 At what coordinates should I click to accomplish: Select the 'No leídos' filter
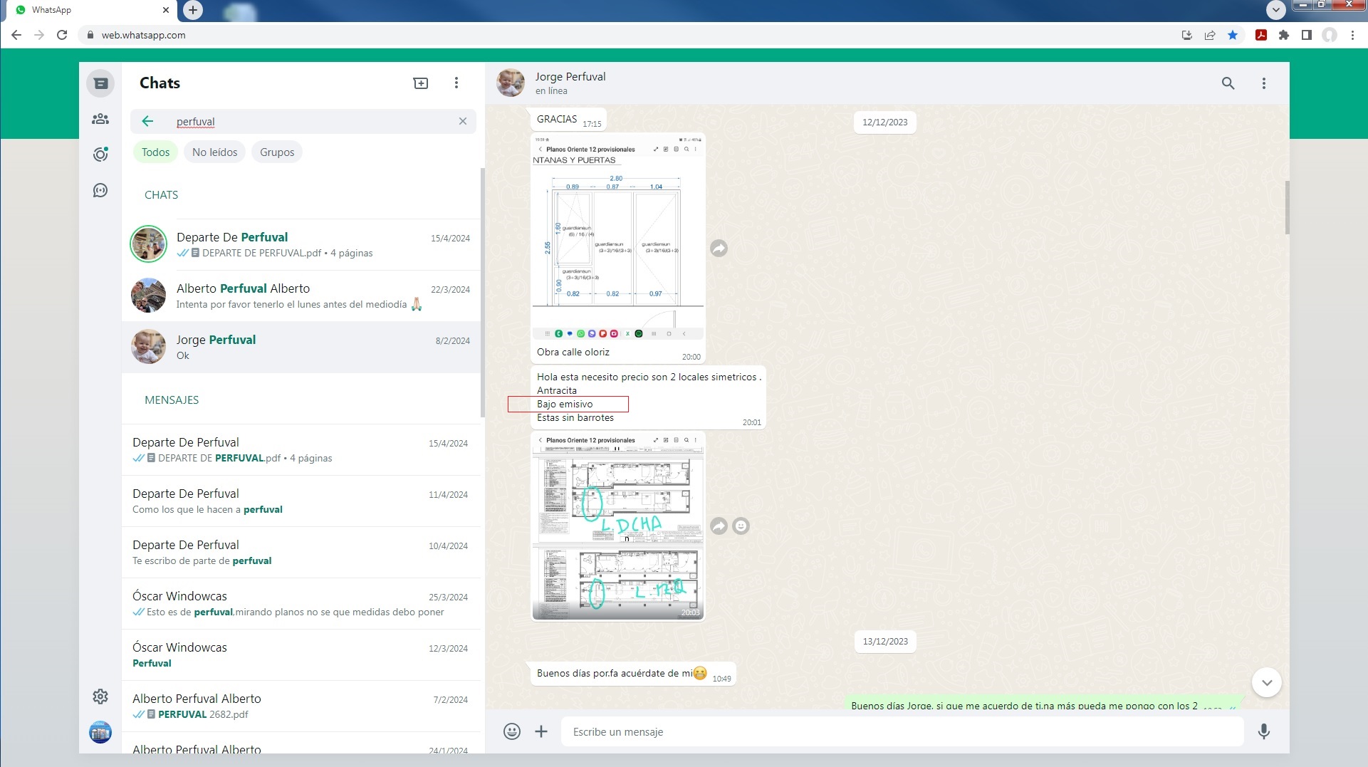[214, 152]
